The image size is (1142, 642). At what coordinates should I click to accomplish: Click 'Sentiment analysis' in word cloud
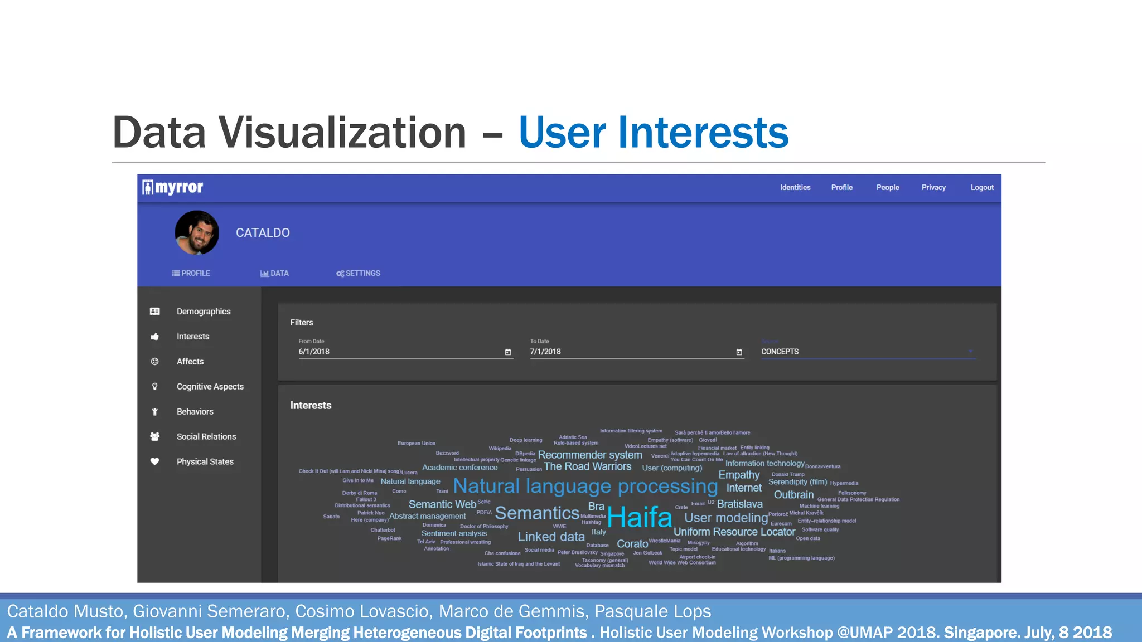coord(454,533)
